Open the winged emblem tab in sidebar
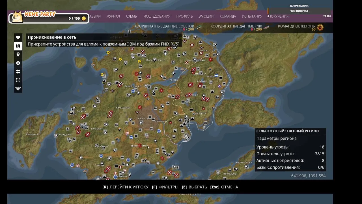The width and height of the screenshot is (362, 204). click(x=18, y=88)
